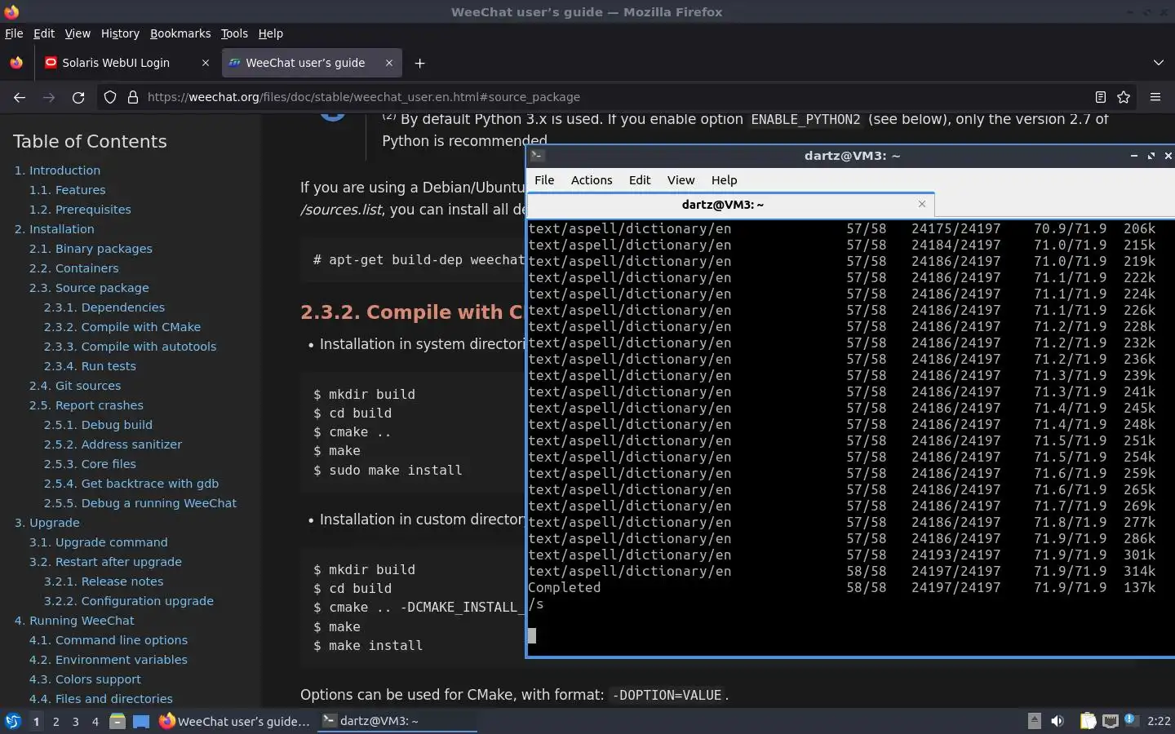
Task: Open Firefox File menu
Action: click(14, 33)
